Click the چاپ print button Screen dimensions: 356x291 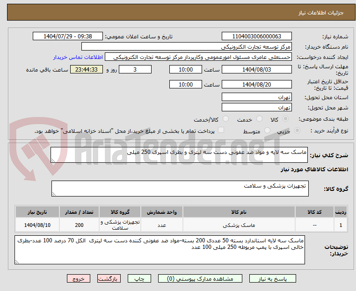click(139, 278)
